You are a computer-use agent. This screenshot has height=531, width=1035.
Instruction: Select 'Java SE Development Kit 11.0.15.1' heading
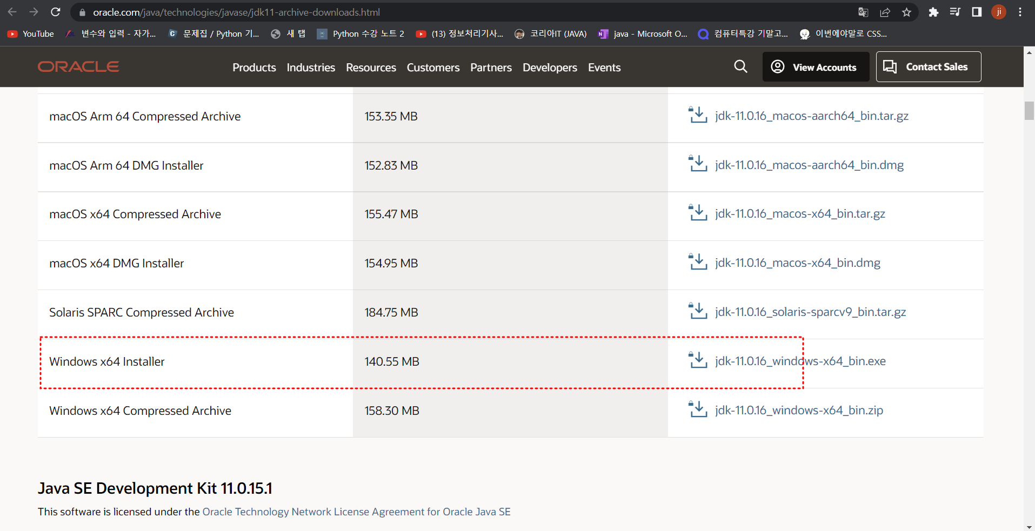[x=155, y=488]
